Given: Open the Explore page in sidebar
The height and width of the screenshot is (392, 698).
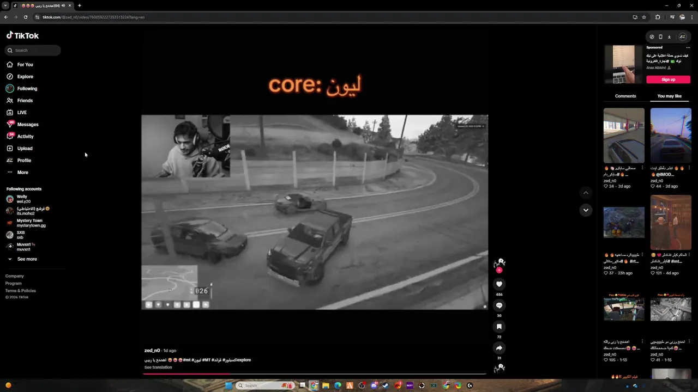Looking at the screenshot, I should coord(20,76).
